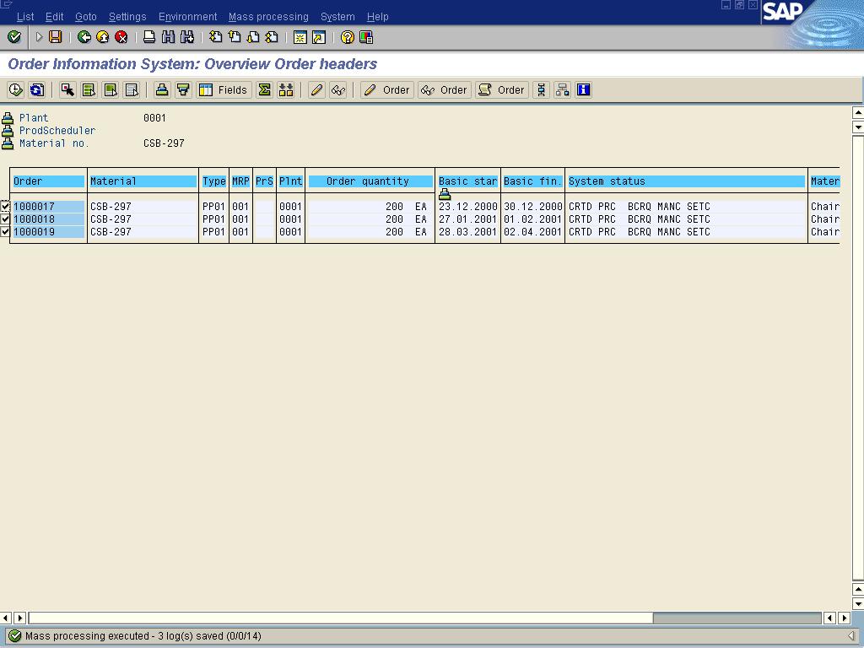Click the Sum sigma icon
The height and width of the screenshot is (648, 864).
click(x=264, y=89)
